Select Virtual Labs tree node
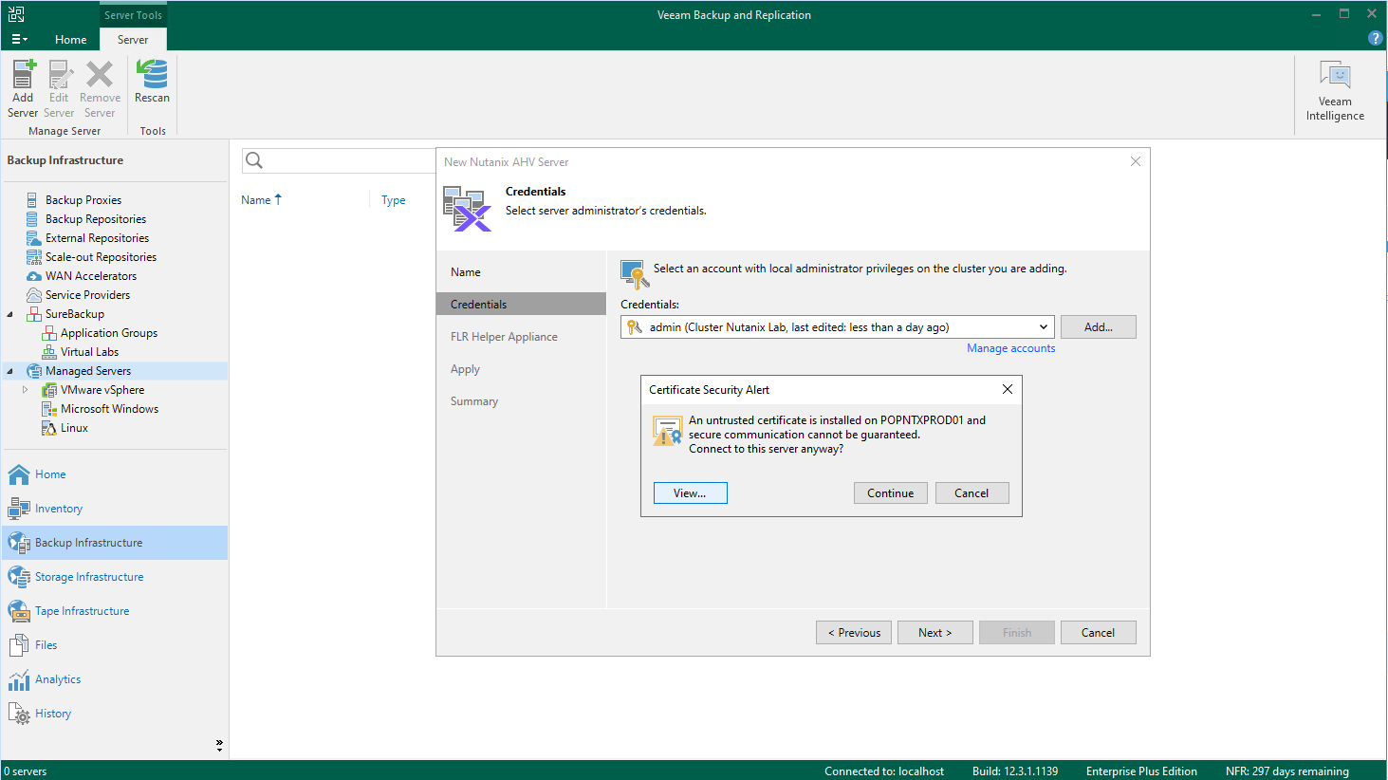 (89, 352)
